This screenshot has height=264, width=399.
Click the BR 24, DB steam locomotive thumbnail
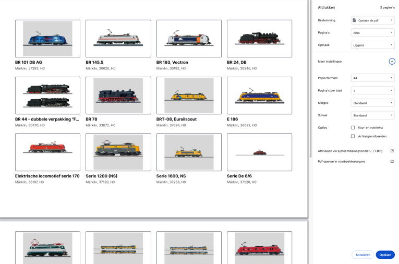[259, 39]
